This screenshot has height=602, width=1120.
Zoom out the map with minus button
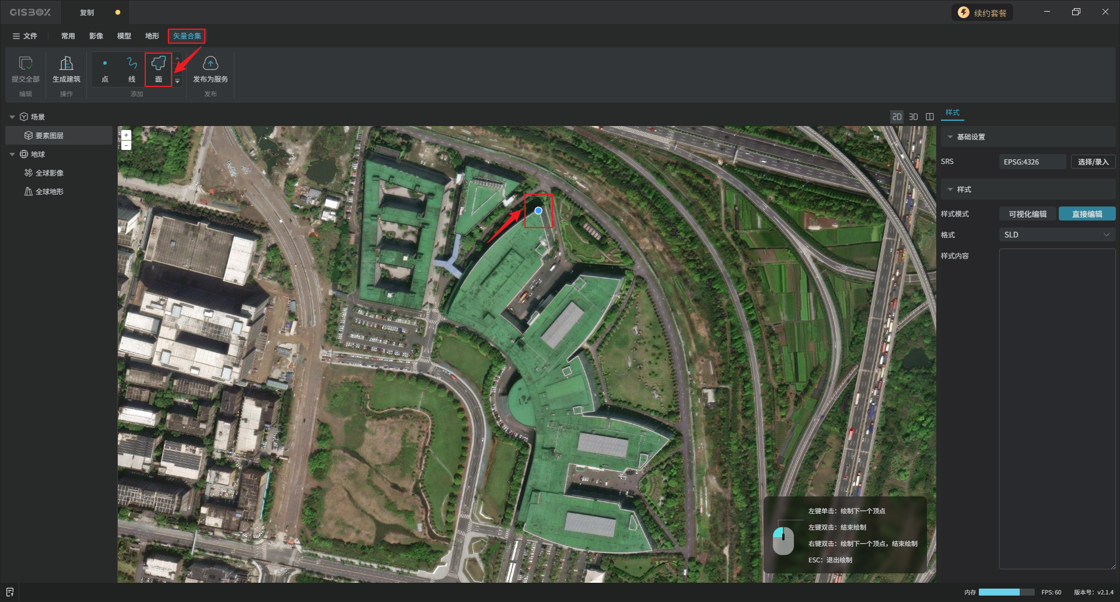[x=126, y=145]
